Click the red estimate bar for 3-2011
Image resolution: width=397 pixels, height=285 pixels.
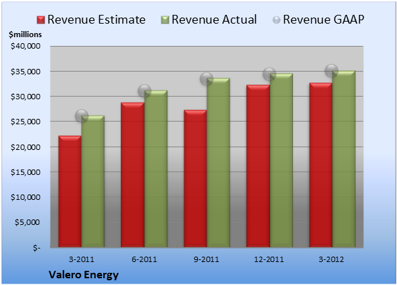[x=70, y=191]
